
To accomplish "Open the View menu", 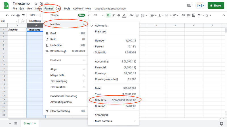I will 30,8.
